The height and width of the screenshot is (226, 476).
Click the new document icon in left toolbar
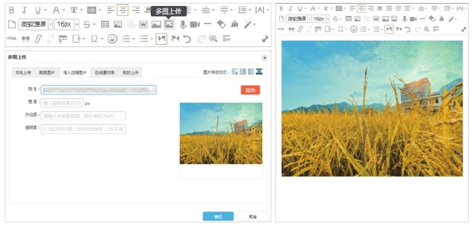pos(12,24)
